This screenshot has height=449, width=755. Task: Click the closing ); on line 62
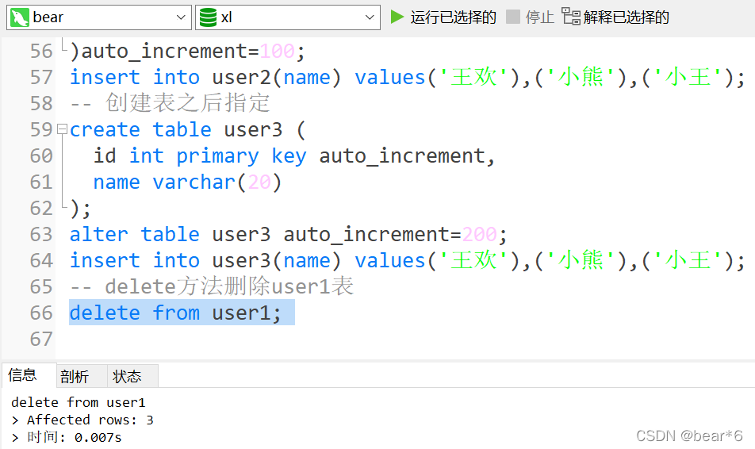(x=80, y=209)
